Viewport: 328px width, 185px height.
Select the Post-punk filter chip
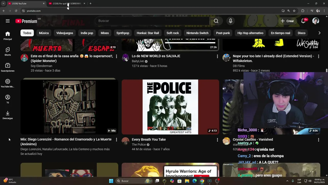[223, 33]
